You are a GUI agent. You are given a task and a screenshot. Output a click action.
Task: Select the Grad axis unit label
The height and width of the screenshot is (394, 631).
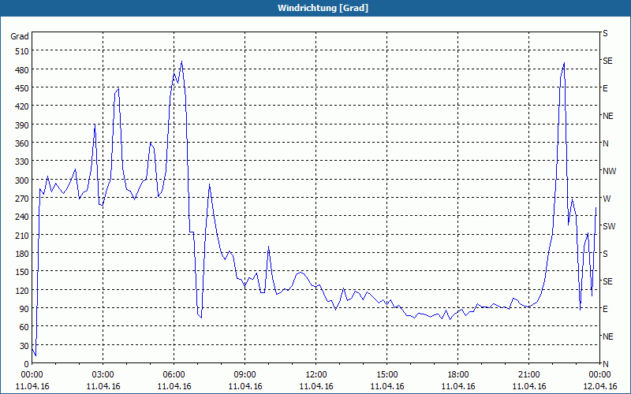click(x=19, y=36)
